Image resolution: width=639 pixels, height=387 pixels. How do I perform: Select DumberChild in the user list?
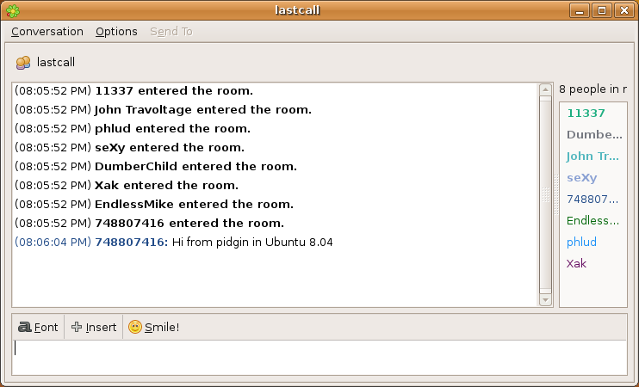(x=593, y=135)
